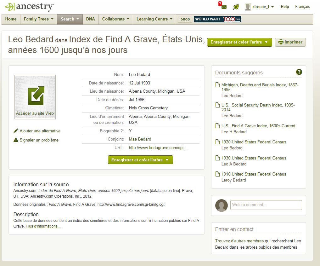Click the commenter avatar beside the comment box
320x266 pixels.
tap(222, 205)
